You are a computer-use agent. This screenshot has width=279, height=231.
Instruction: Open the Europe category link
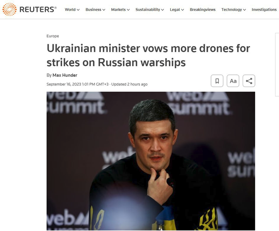(53, 36)
